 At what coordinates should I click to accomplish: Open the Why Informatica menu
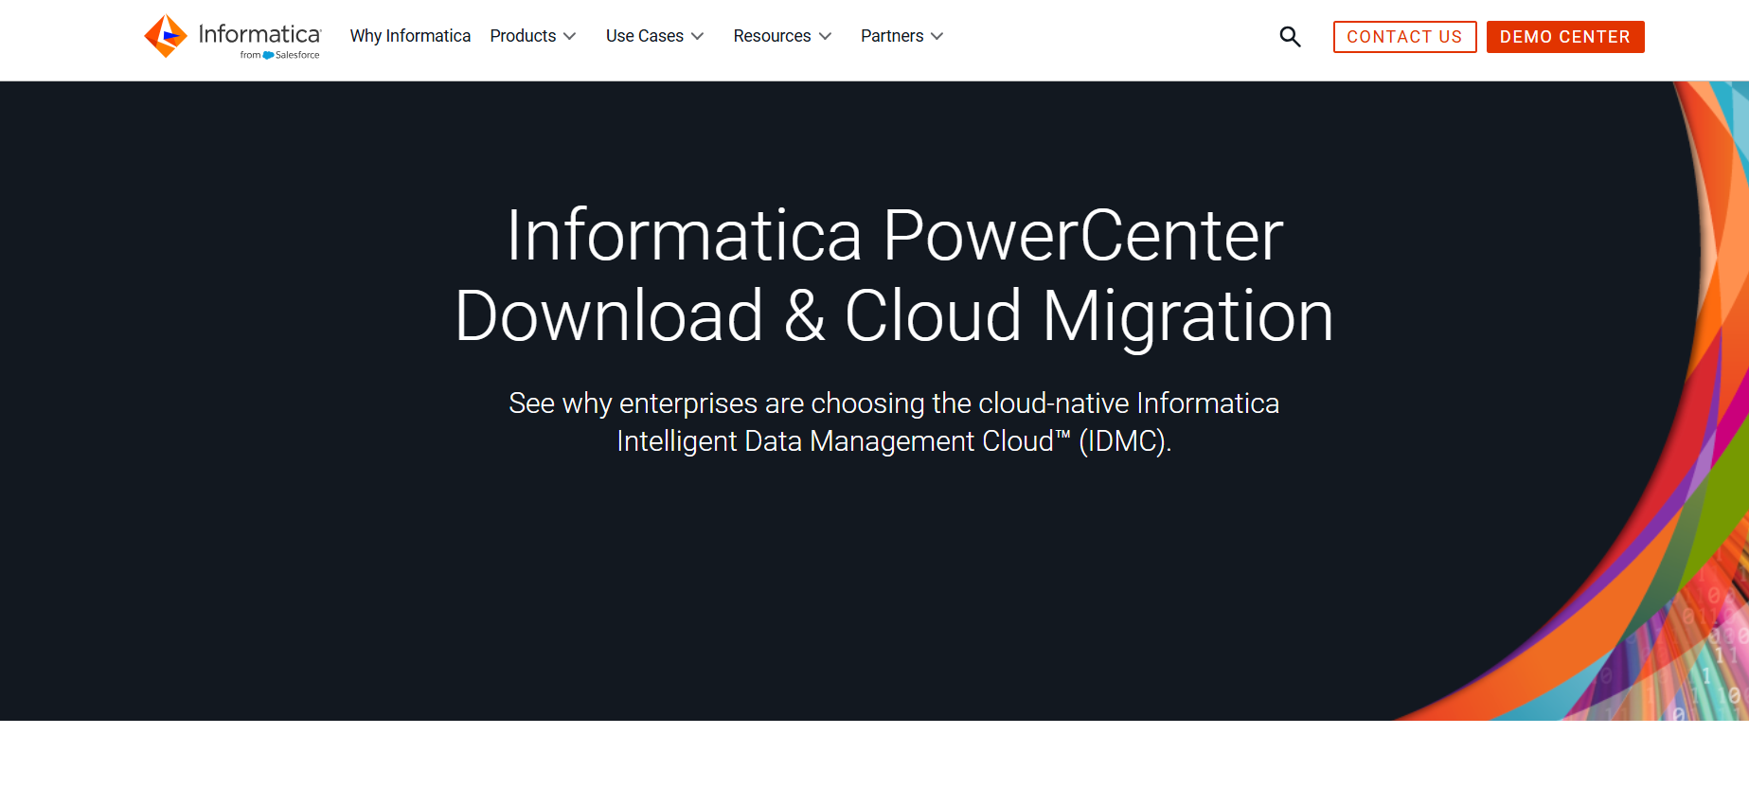(x=410, y=36)
